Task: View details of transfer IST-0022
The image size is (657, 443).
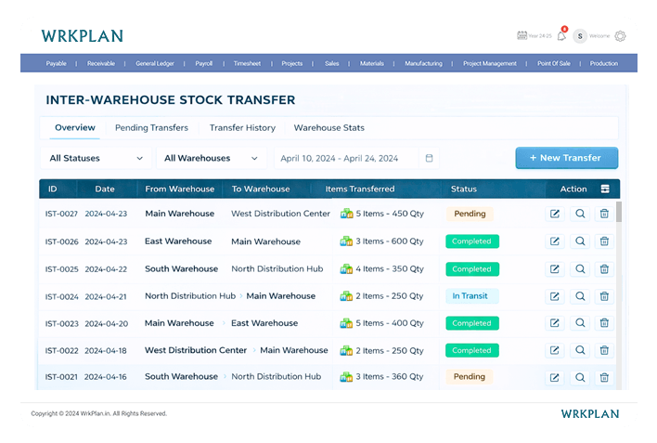Action: [580, 350]
